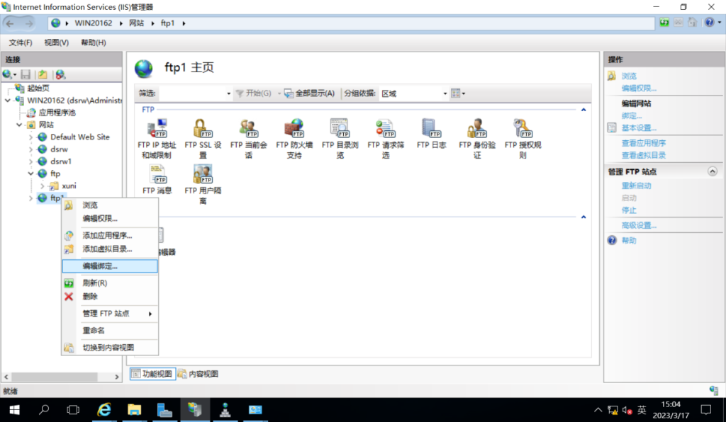Open taskbar search magnifier

44,409
